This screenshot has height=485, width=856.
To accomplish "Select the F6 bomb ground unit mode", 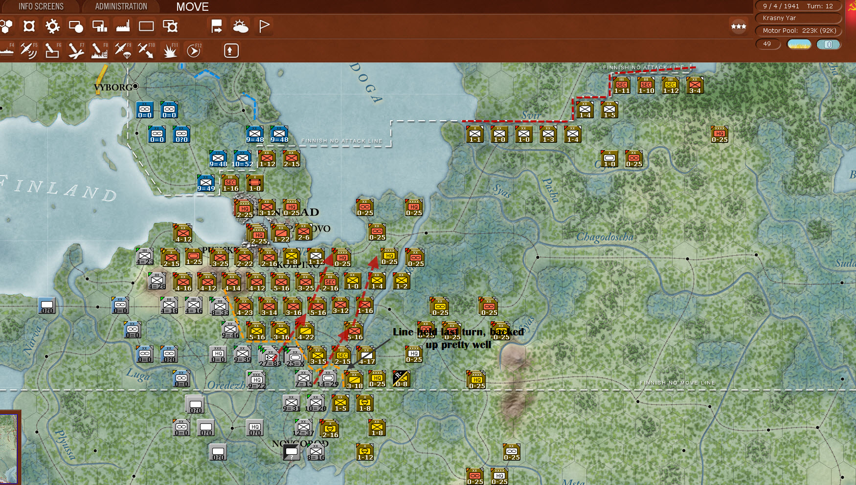I will [x=52, y=50].
